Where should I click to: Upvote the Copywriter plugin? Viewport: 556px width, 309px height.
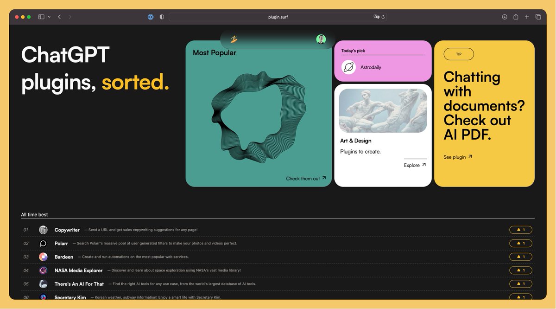pyautogui.click(x=521, y=230)
